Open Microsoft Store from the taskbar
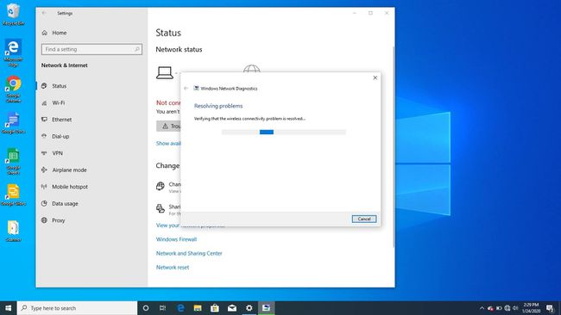 click(215, 308)
